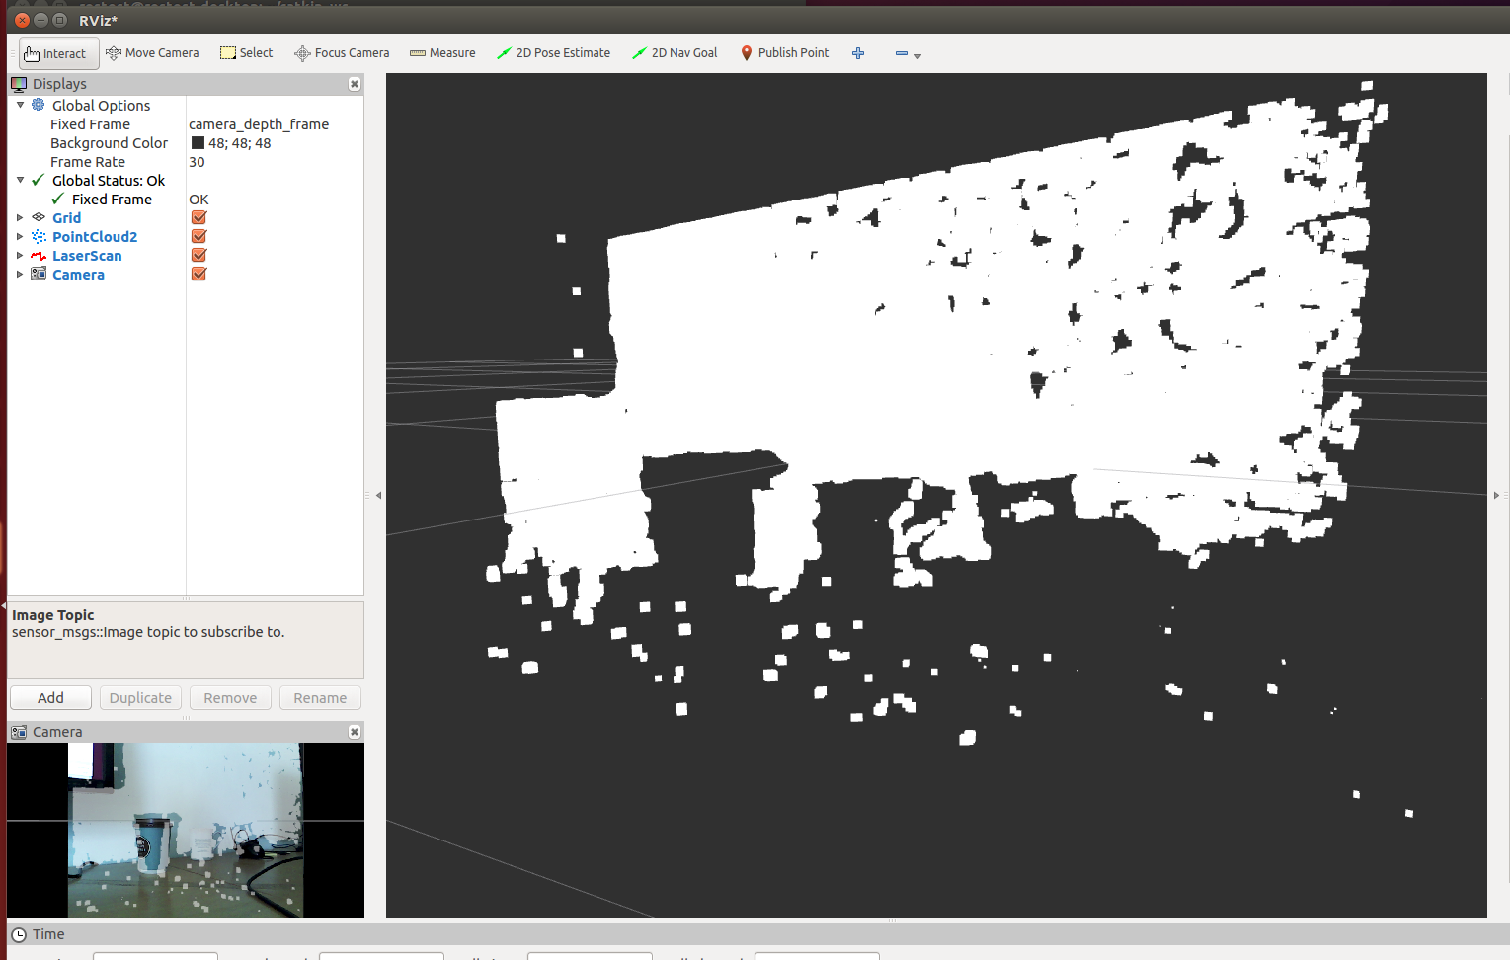
Task: Click the Publish Point tool
Action: click(784, 53)
